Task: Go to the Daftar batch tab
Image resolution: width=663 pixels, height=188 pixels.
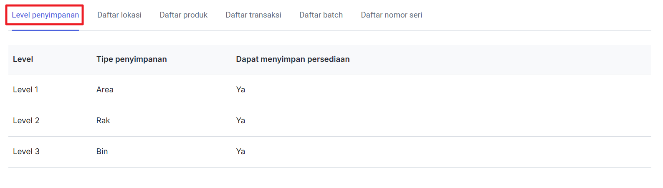Action: tap(321, 15)
